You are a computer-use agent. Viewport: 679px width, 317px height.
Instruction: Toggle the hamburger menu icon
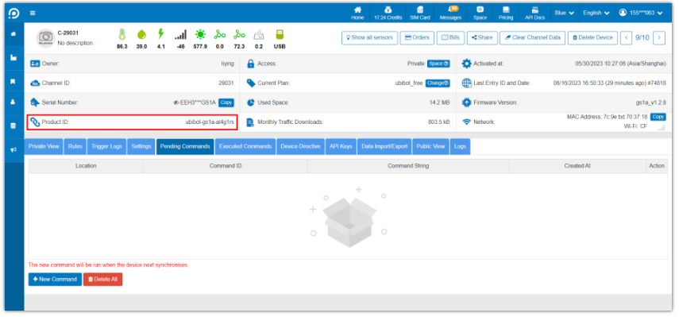[33, 13]
